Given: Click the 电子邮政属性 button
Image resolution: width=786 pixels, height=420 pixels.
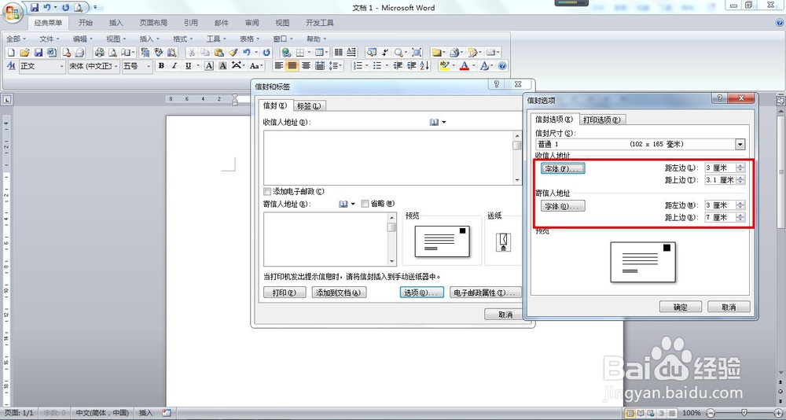Looking at the screenshot, I should [485, 293].
